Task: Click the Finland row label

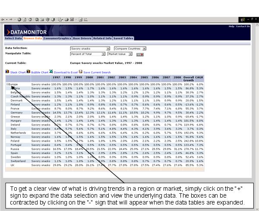Action: (15, 104)
